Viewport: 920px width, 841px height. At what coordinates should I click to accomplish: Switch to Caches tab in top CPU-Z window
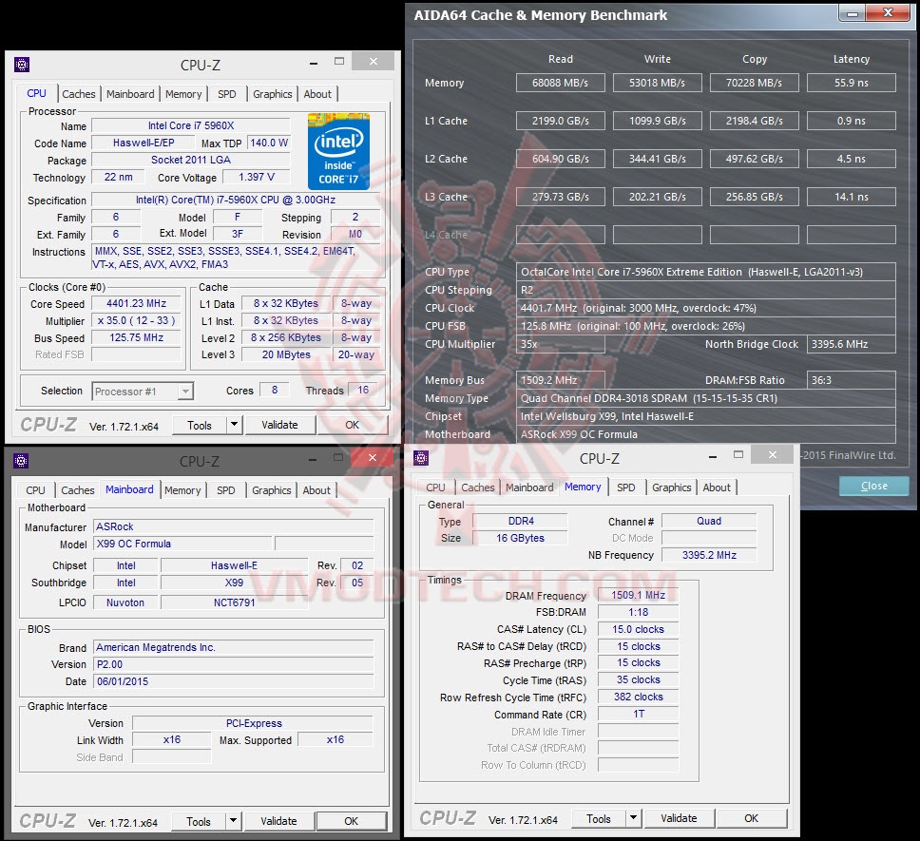point(79,94)
